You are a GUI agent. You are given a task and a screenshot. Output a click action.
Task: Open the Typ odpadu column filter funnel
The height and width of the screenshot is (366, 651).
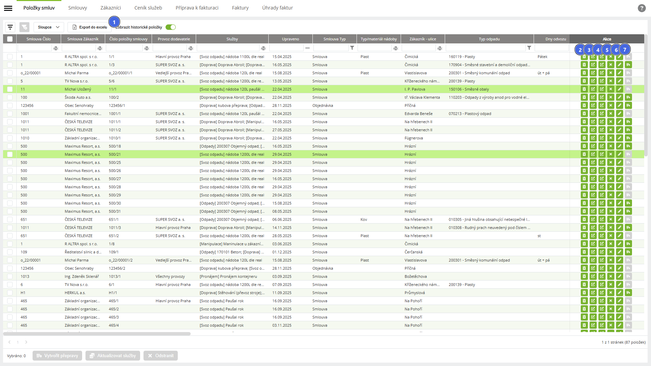coord(529,48)
